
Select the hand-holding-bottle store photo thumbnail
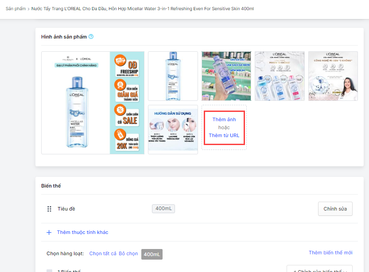pos(226,76)
